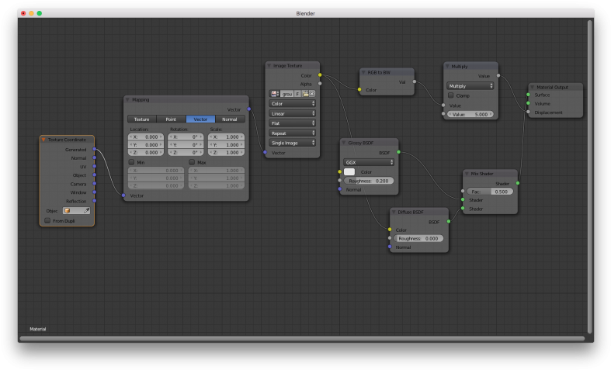Enable the Clamp checkbox in Multiply node
Viewport: 611px width, 370px height.
point(451,95)
